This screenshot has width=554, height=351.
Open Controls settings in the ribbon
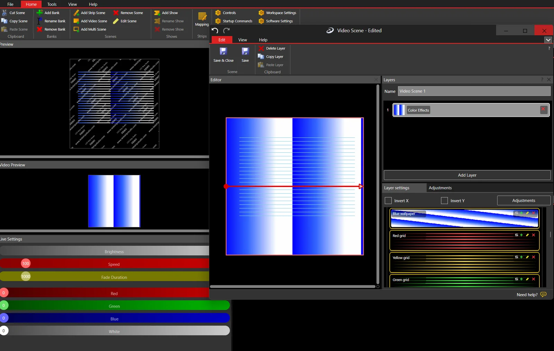[x=225, y=13]
